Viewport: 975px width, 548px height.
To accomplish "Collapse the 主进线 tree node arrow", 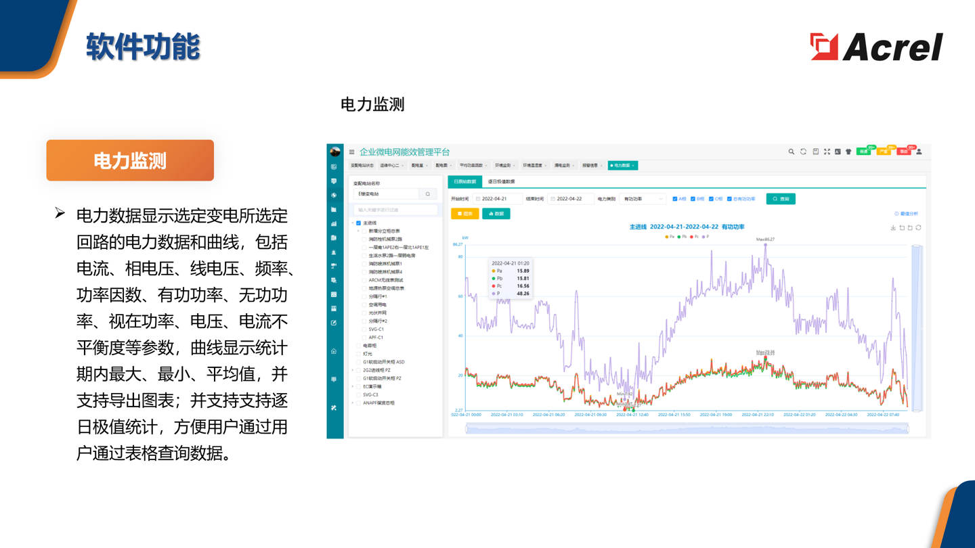I will tap(353, 223).
